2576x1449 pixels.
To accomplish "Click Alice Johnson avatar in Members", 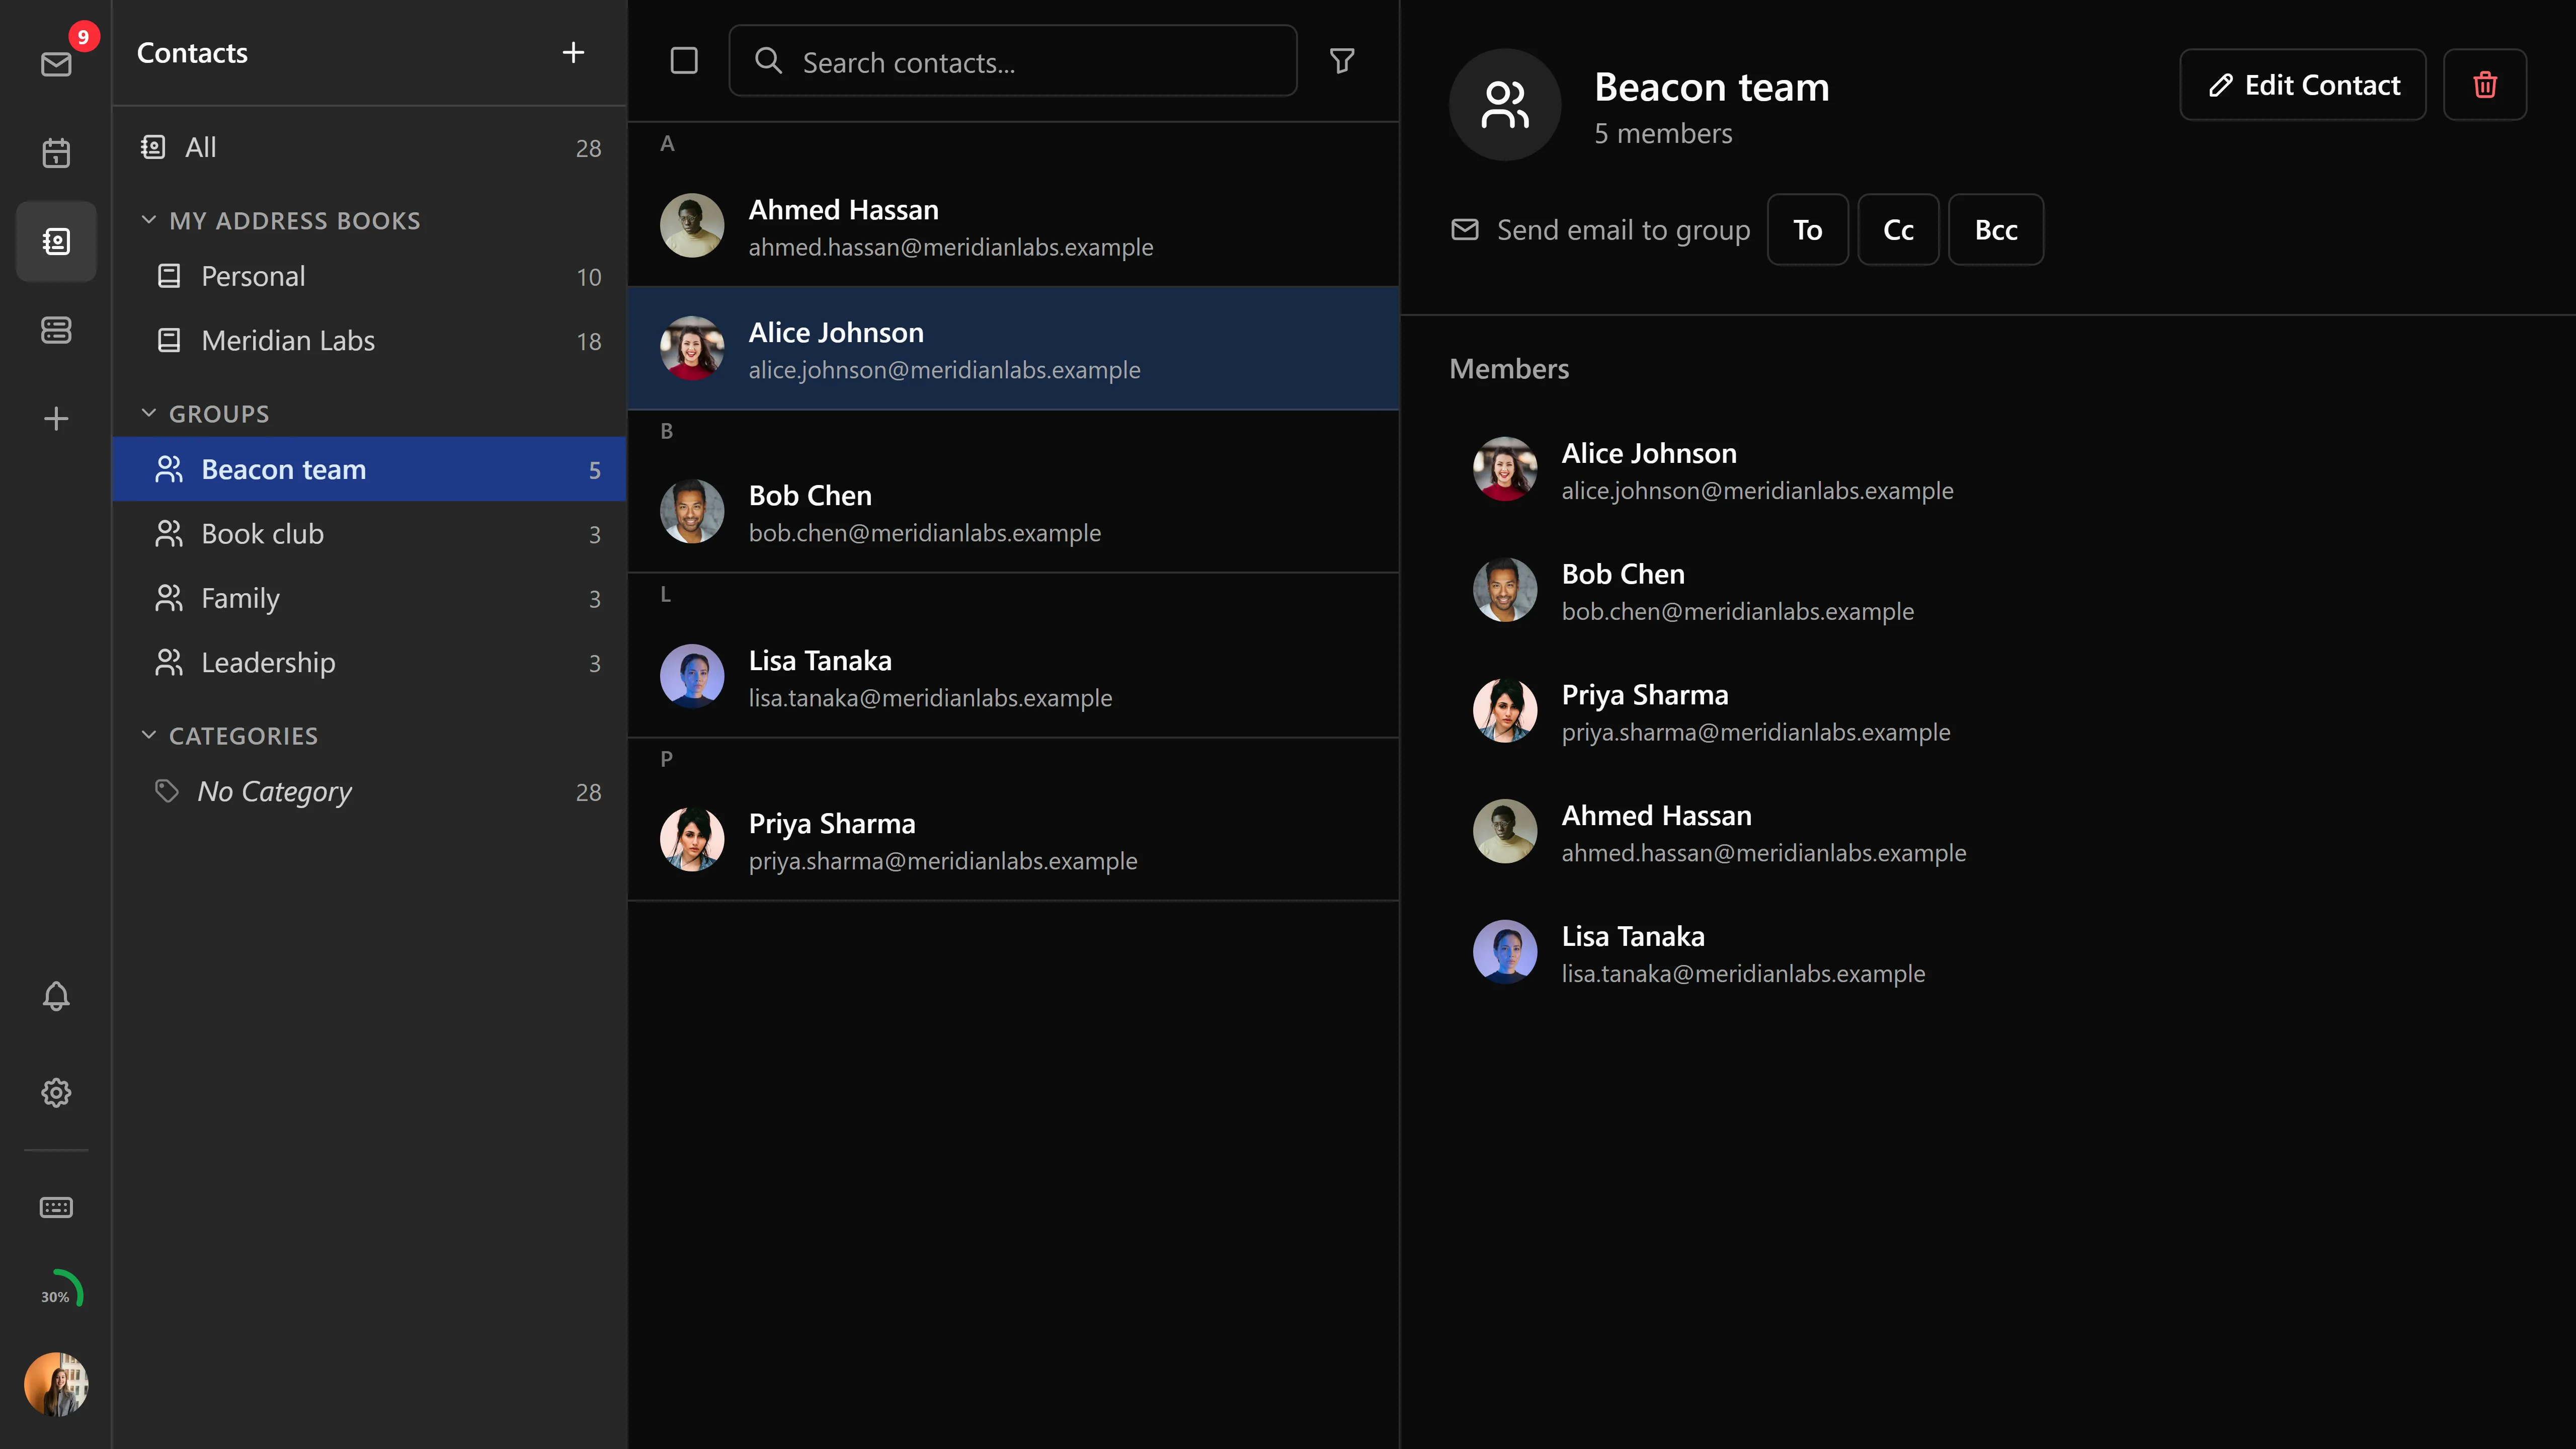I will [1504, 469].
